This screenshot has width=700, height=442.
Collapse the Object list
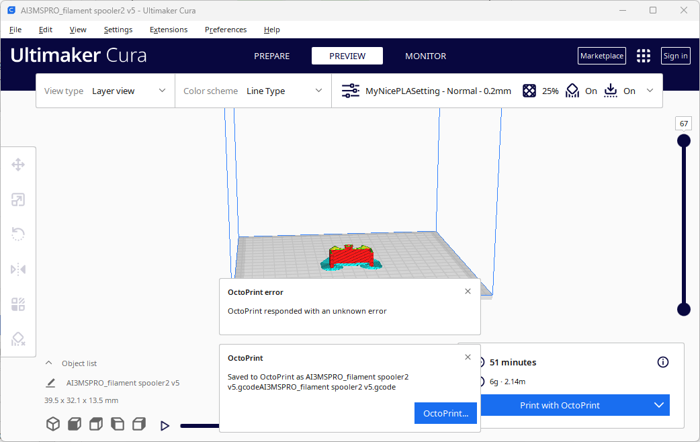49,363
